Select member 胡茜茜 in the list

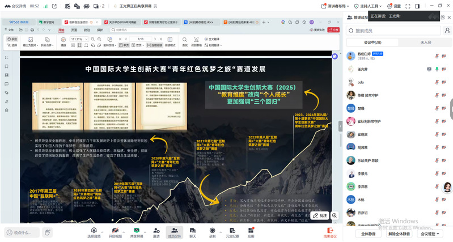click(x=397, y=147)
